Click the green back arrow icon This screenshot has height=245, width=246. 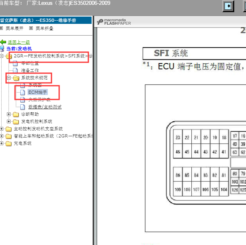tap(3, 42)
